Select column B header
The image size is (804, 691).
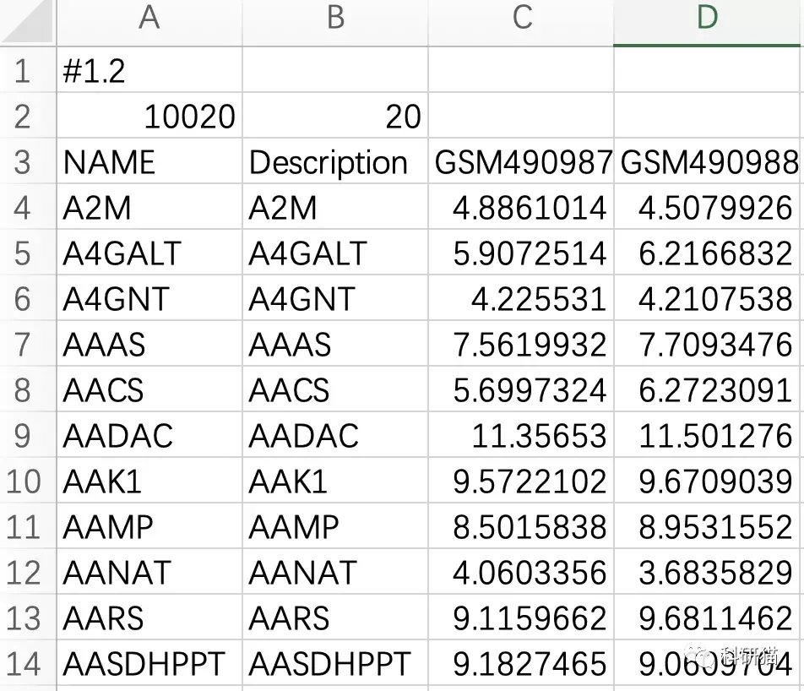(x=335, y=20)
